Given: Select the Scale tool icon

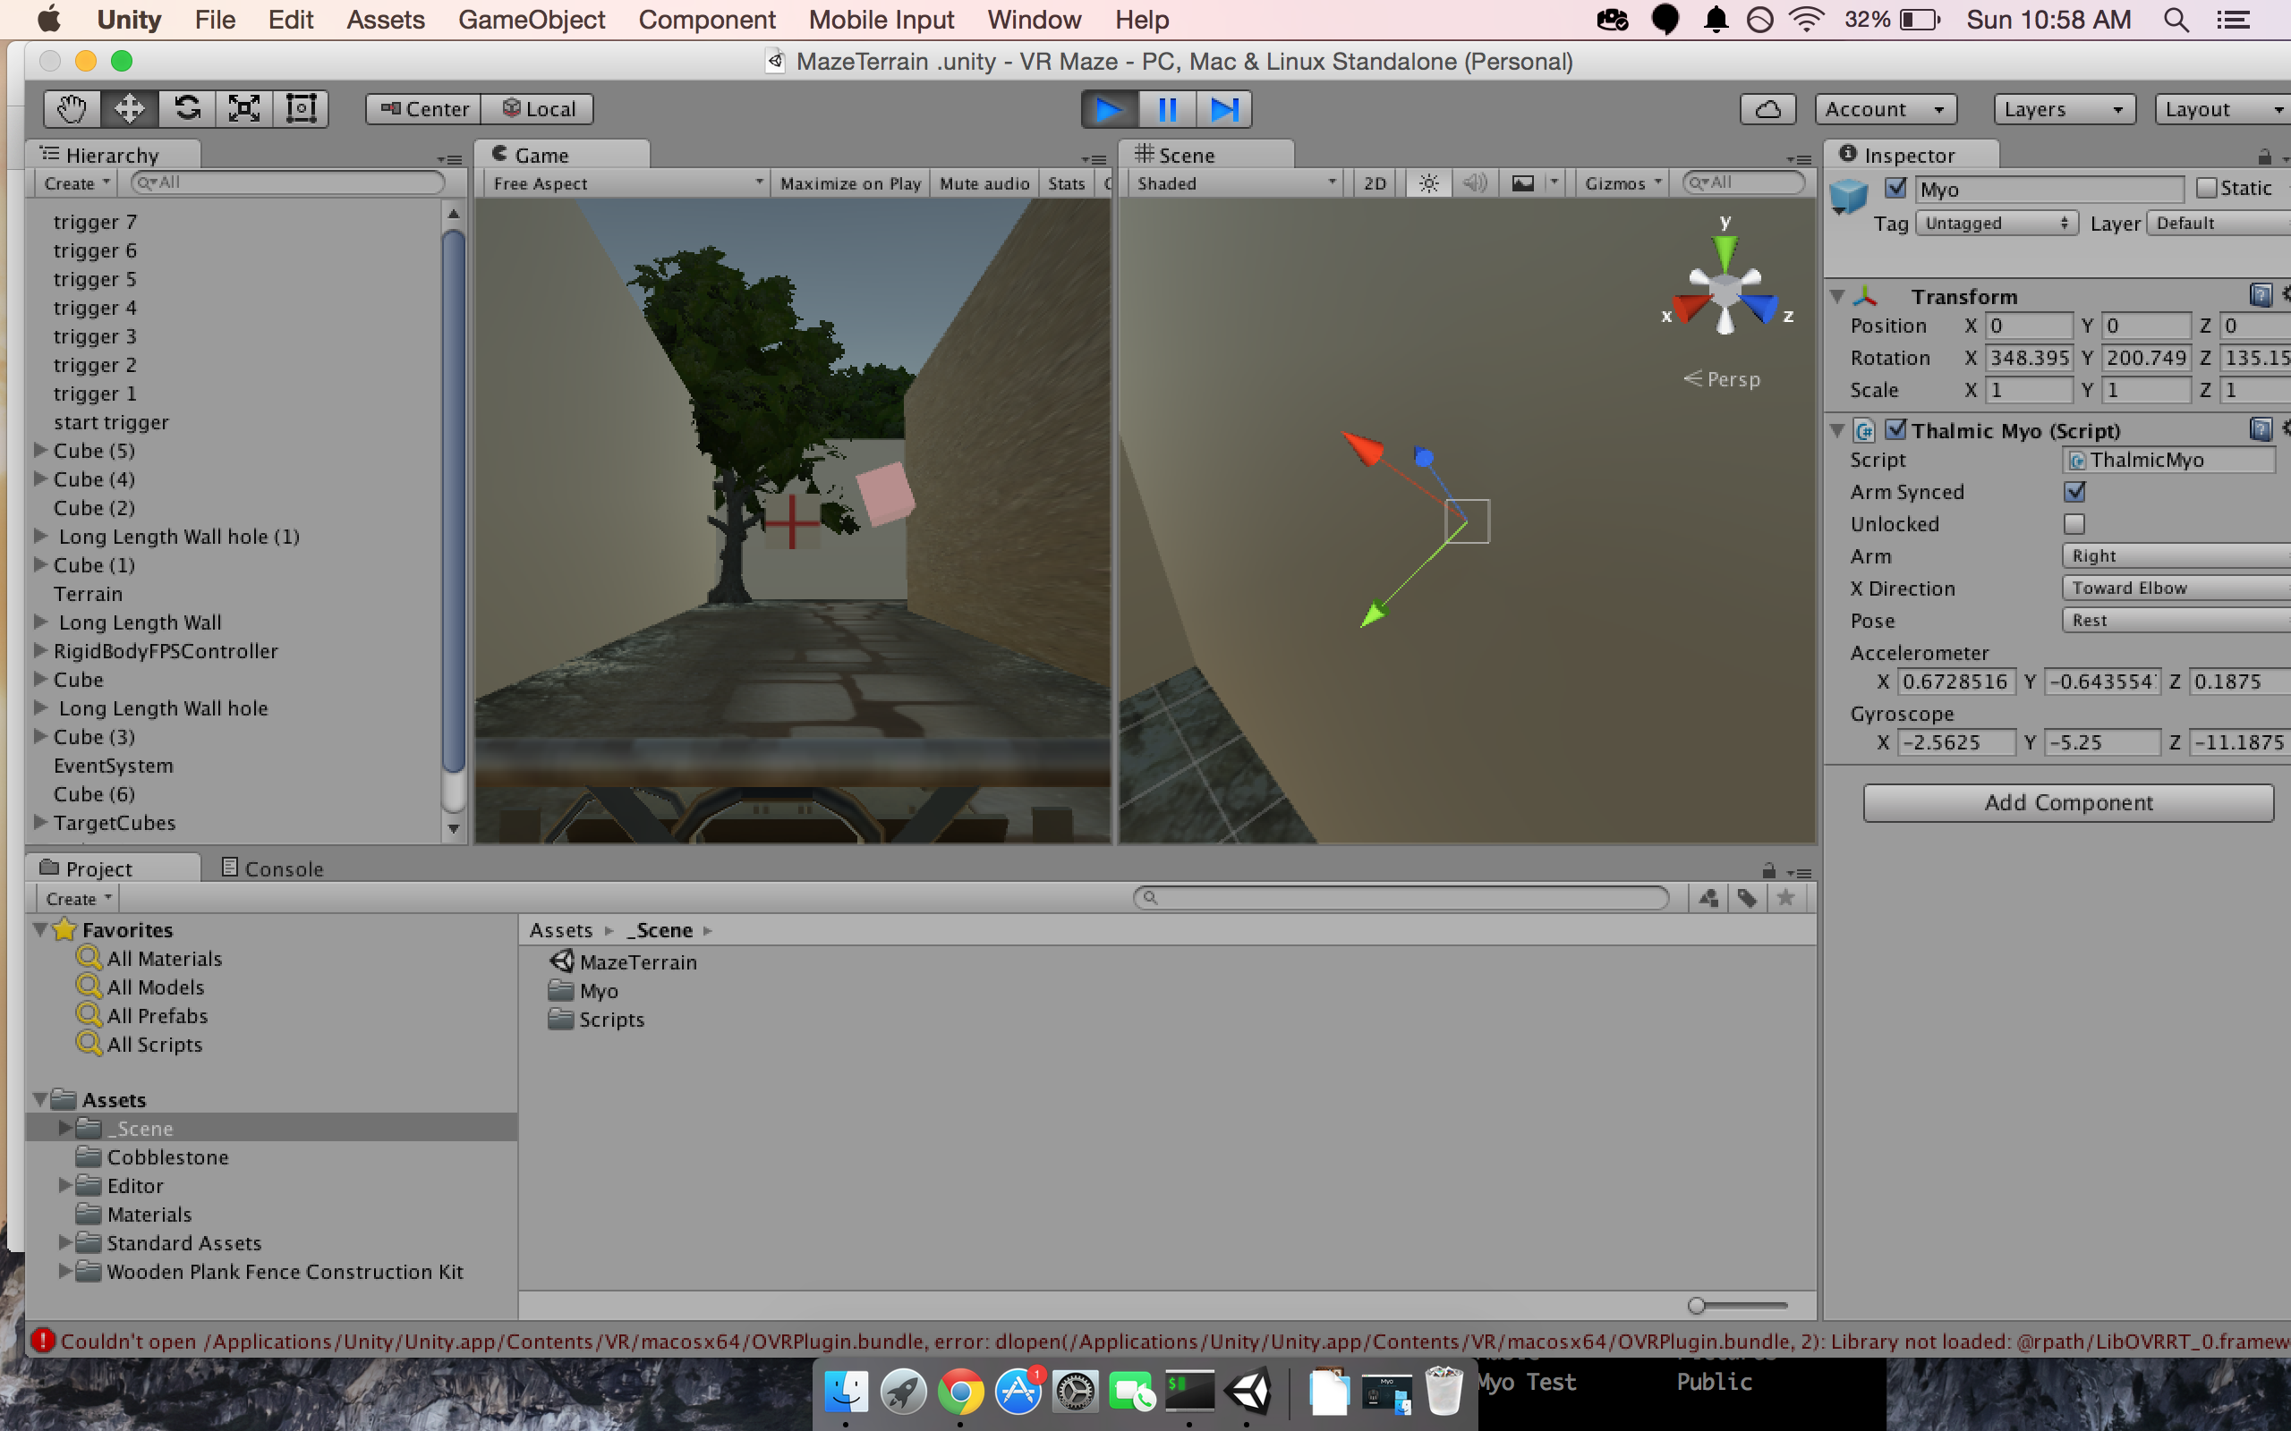Looking at the screenshot, I should [x=244, y=109].
